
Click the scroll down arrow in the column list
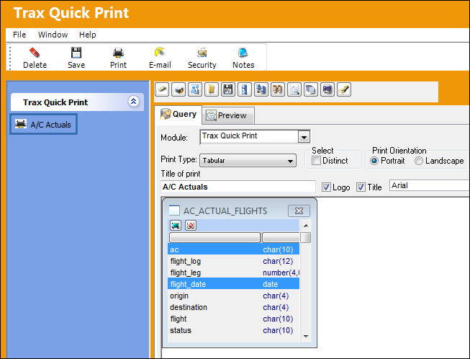coord(306,336)
